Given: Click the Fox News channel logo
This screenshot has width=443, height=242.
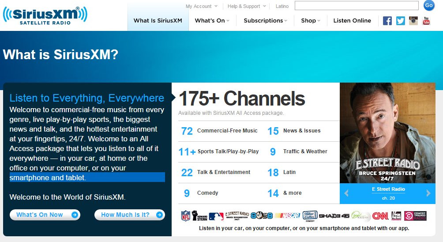Looking at the screenshot, I should click(x=396, y=216).
